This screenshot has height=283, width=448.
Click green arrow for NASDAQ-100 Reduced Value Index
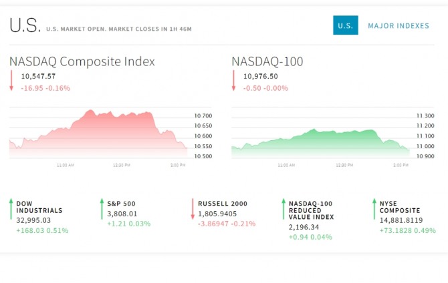[x=284, y=208]
